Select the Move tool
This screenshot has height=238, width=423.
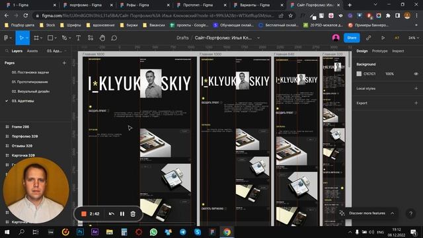[21, 38]
